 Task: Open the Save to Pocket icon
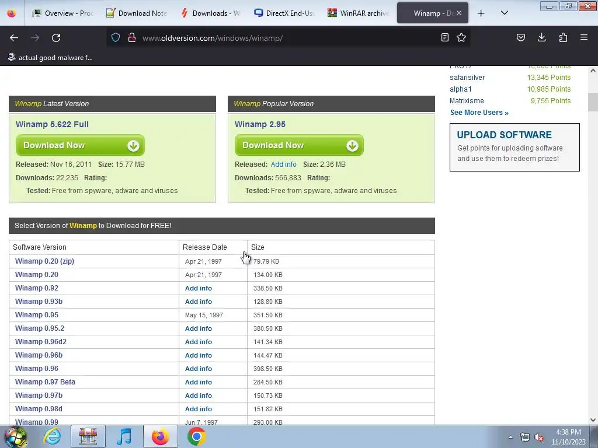pyautogui.click(x=520, y=37)
